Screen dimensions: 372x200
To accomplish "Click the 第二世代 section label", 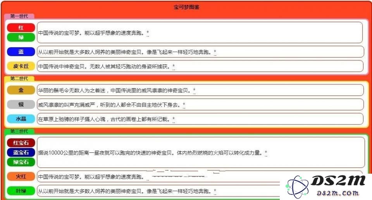I will (x=19, y=79).
